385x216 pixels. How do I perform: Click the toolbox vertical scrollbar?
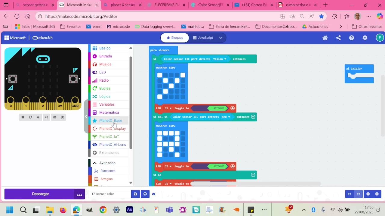[131, 102]
